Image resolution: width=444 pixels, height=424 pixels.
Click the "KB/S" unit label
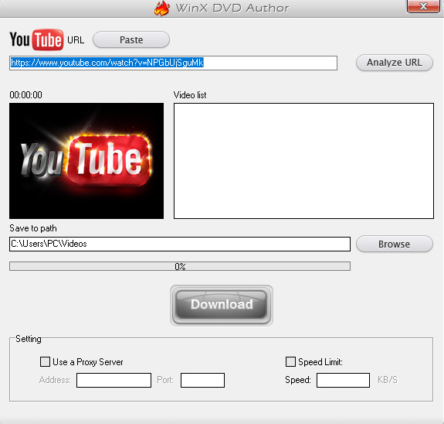[388, 380]
